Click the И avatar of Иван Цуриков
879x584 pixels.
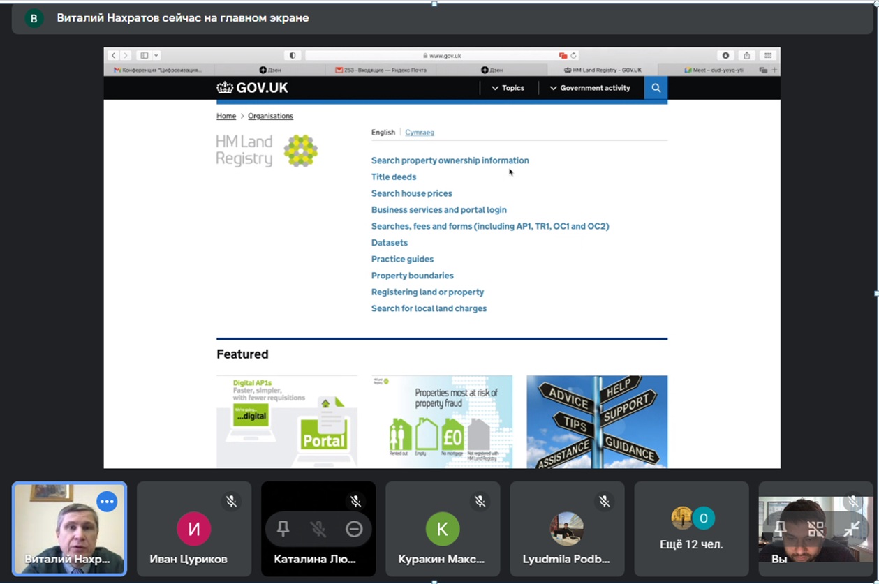click(x=194, y=529)
